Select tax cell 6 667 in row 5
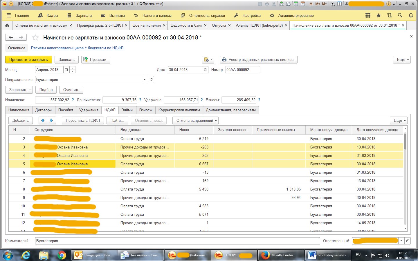 (x=194, y=164)
